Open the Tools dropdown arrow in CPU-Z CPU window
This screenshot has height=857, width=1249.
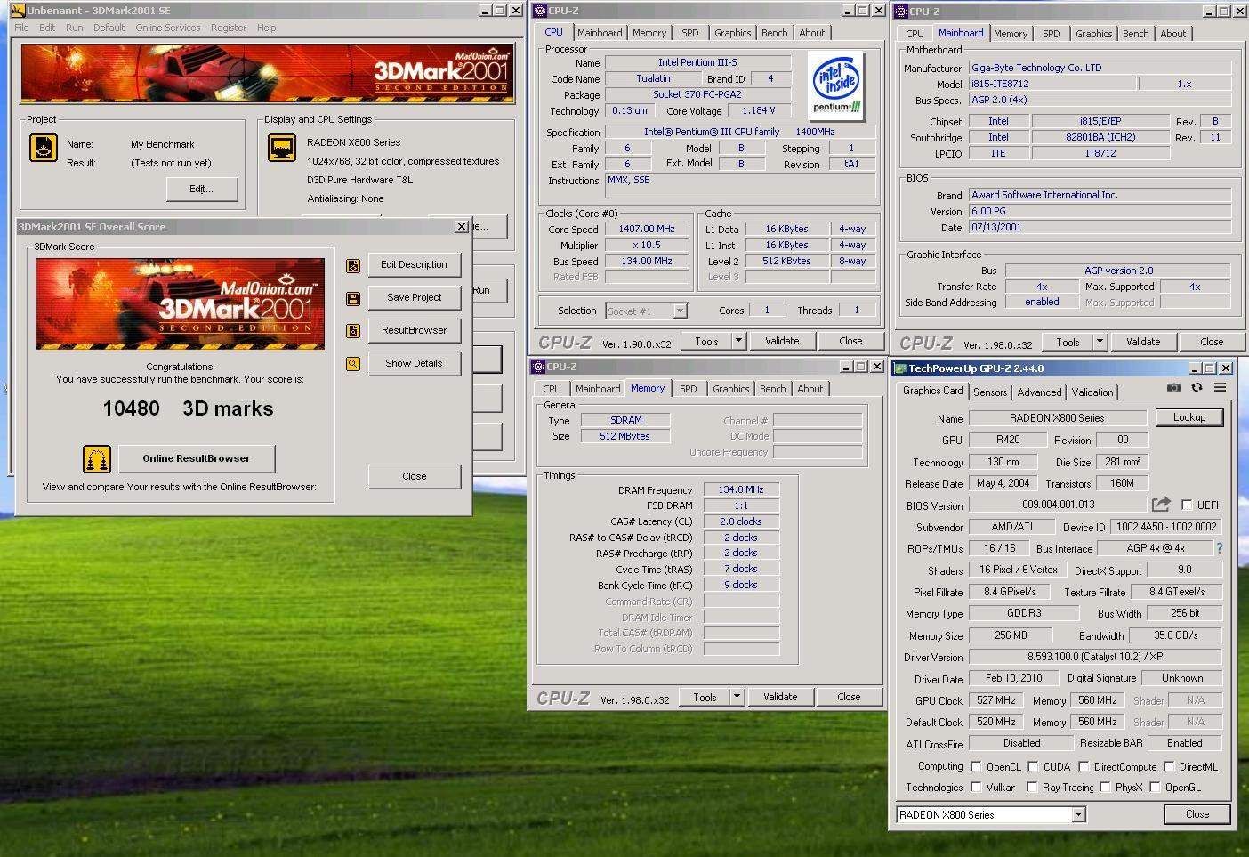738,341
